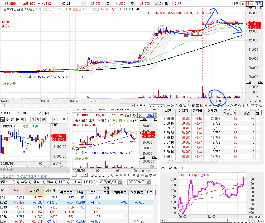The width and height of the screenshot is (265, 223).
Task: Skip to first bar in main chart
Action: click(x=137, y=105)
